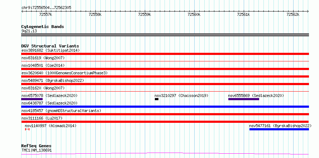
Task: Click the 9q21.13 band label
Action: [29, 31]
